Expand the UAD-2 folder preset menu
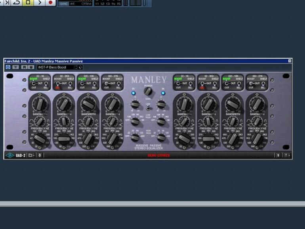The height and width of the screenshot is (229, 305). tap(31, 155)
